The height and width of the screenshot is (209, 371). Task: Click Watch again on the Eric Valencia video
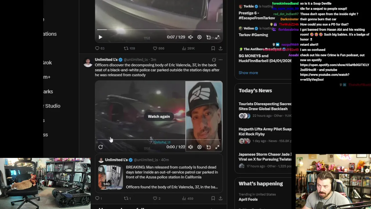(159, 116)
